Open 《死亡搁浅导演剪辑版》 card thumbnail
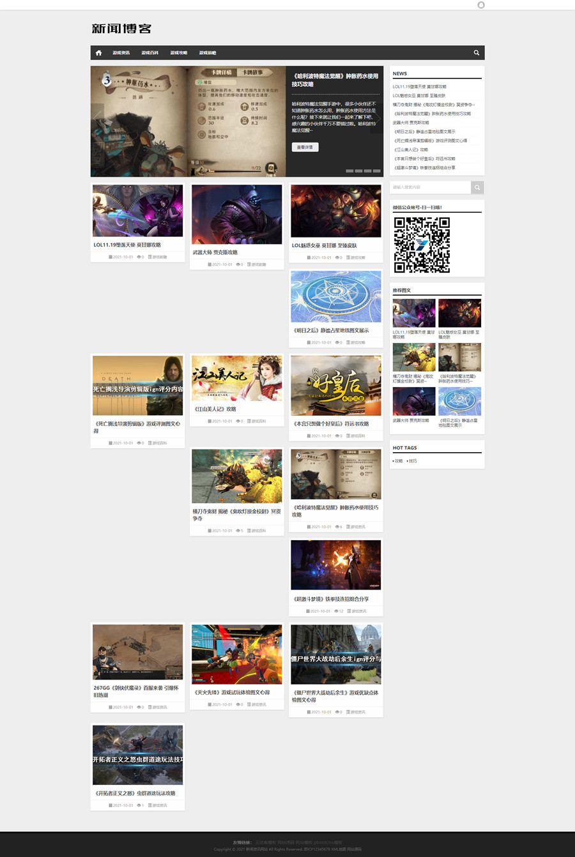This screenshot has width=575, height=857. click(137, 386)
